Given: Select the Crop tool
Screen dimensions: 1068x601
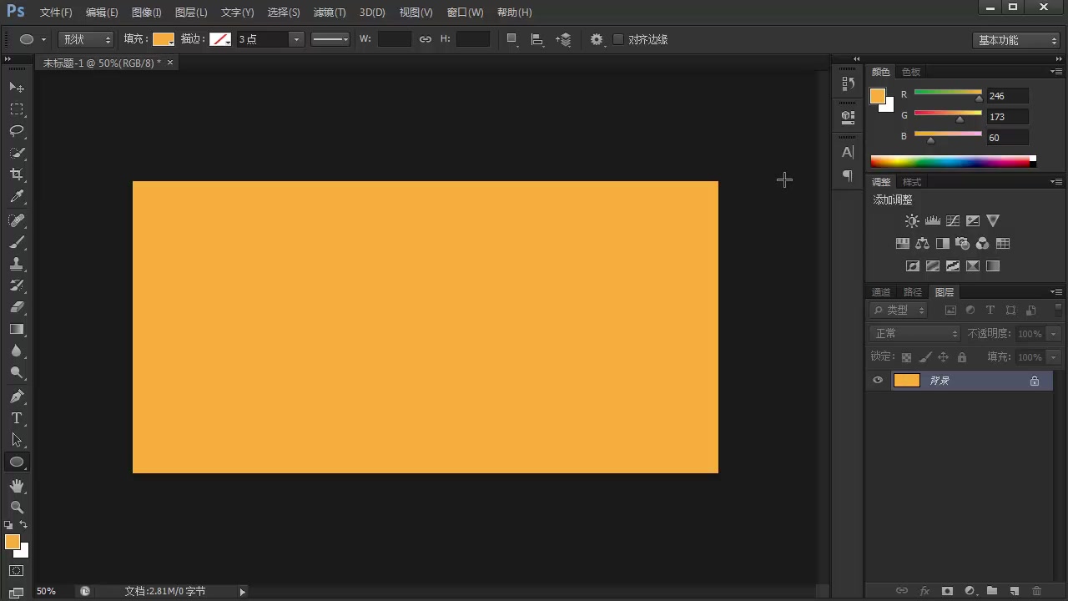Looking at the screenshot, I should pos(17,174).
